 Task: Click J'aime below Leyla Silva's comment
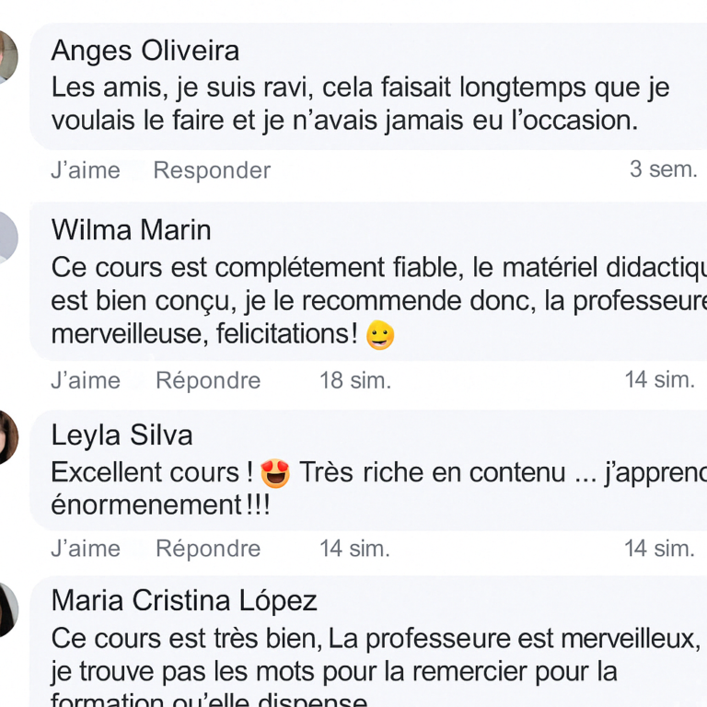pyautogui.click(x=86, y=549)
